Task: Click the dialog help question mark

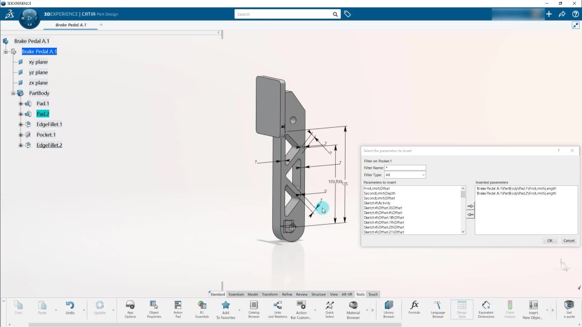Action: pyautogui.click(x=558, y=151)
